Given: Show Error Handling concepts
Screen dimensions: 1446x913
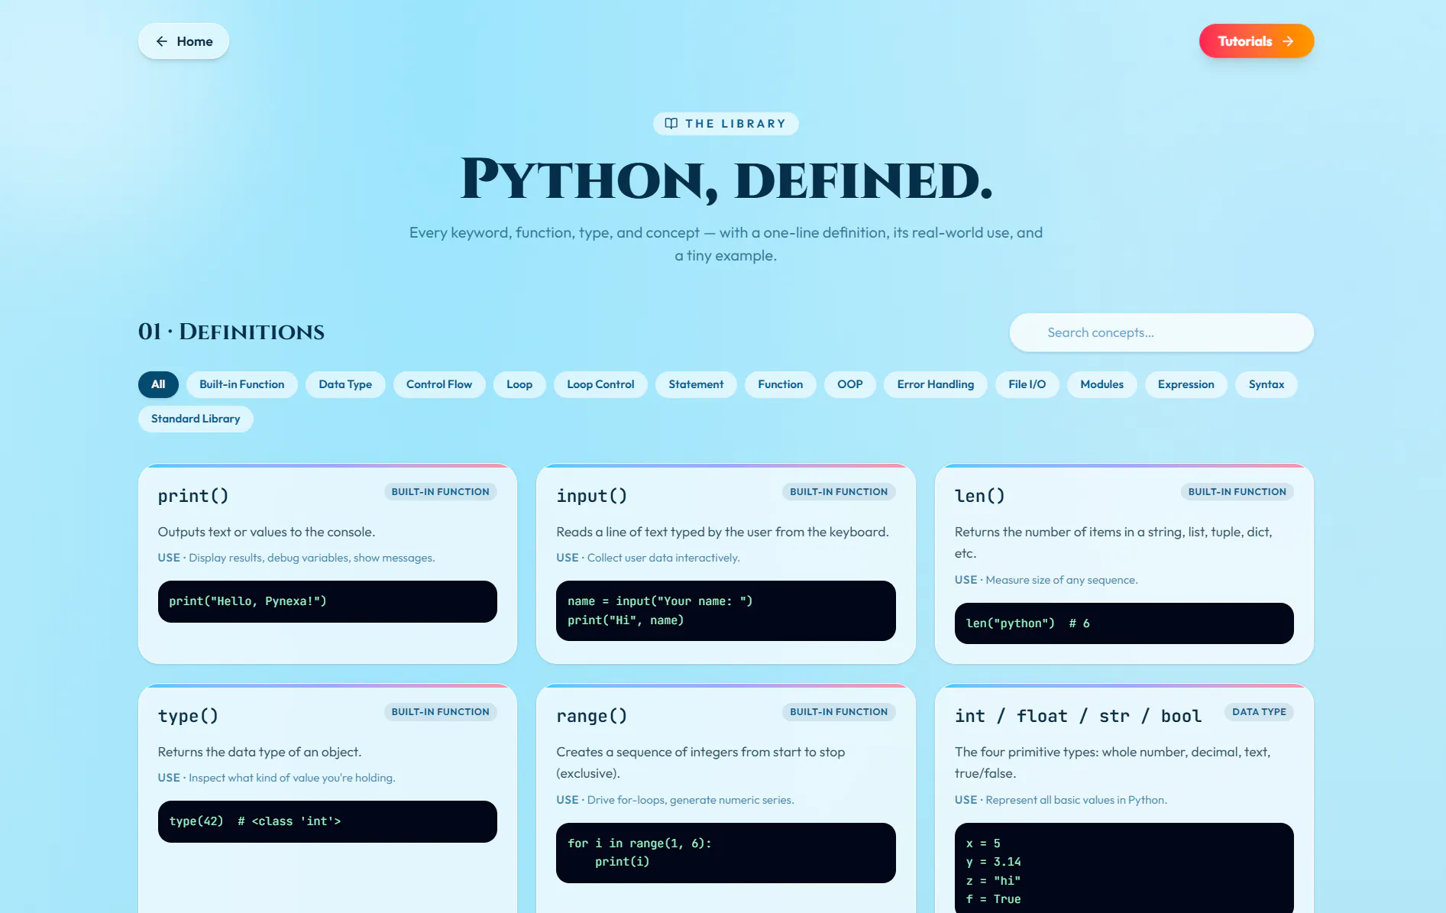Looking at the screenshot, I should (x=936, y=384).
